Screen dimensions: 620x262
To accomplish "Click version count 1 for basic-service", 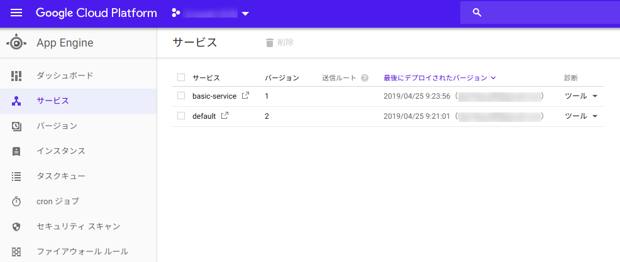I will tap(267, 96).
